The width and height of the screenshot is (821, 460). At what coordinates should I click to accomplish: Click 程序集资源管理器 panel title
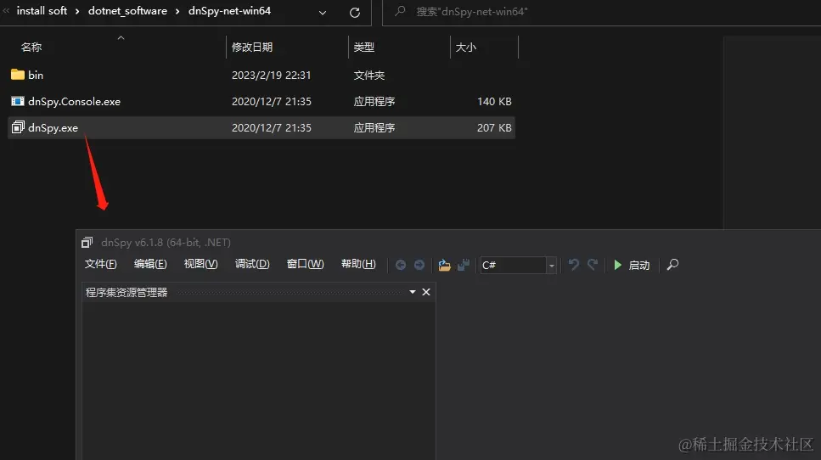pos(127,292)
